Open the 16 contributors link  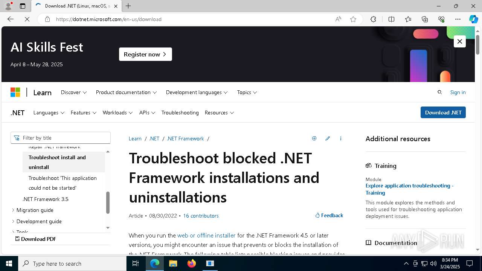(201, 216)
